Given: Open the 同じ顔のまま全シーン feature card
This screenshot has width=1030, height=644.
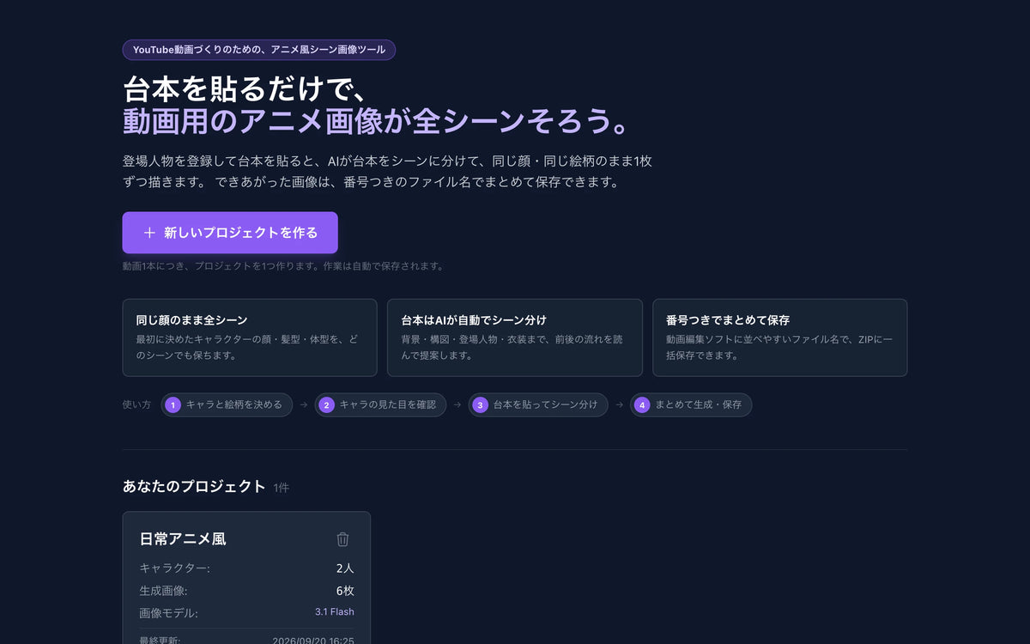Looking at the screenshot, I should click(x=250, y=337).
